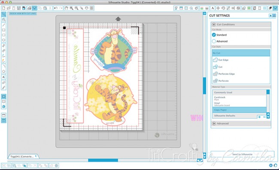Open the Preferences gear icon at bottom right
Viewport: 279px width, 170px height.
(x=271, y=165)
